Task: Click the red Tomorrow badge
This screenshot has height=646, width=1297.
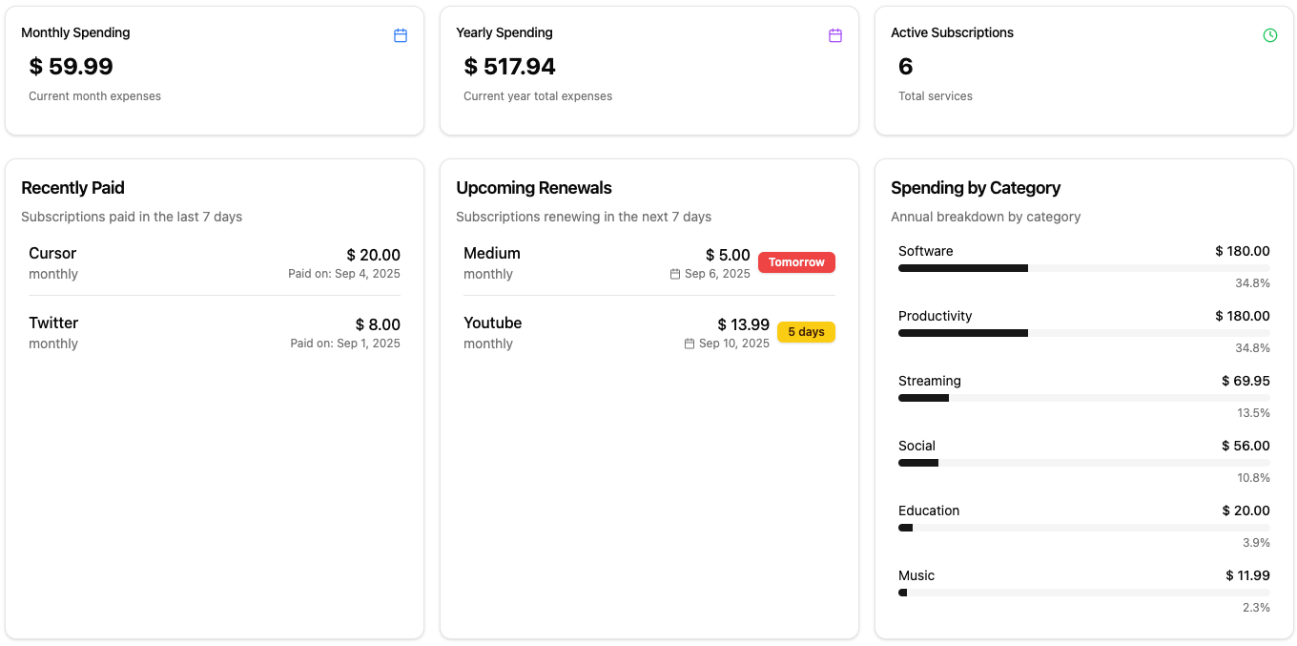Action: [796, 262]
